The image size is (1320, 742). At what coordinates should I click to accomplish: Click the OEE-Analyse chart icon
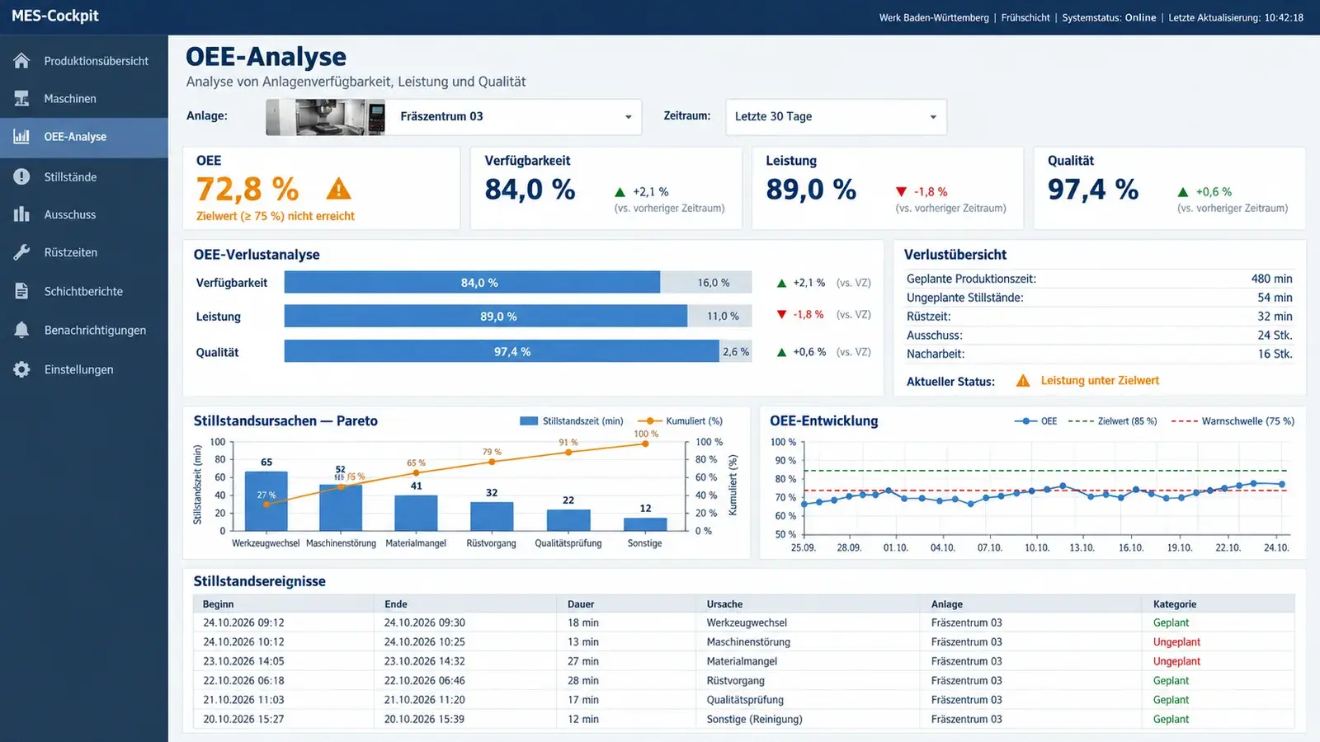pyautogui.click(x=21, y=137)
